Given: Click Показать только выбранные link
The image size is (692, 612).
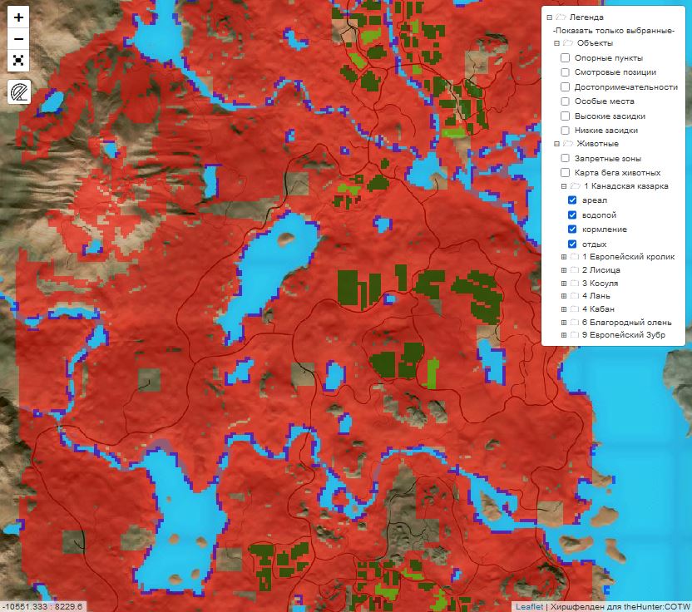Looking at the screenshot, I should [x=614, y=31].
